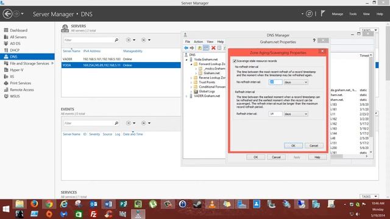The height and width of the screenshot is (219, 390).
Task: Open Firefox from the taskbar
Action: [34, 204]
